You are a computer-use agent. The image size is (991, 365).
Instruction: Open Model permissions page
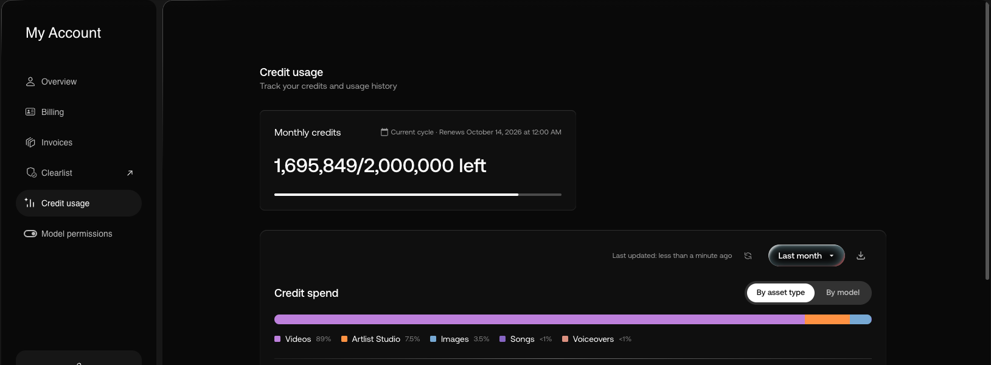tap(78, 234)
